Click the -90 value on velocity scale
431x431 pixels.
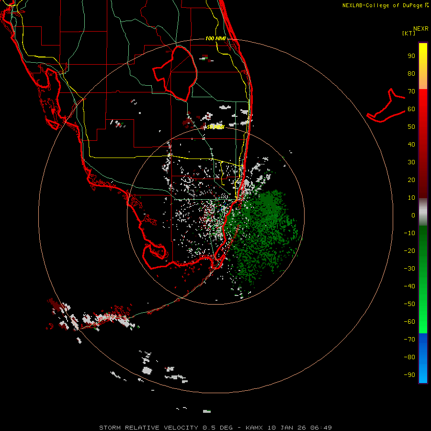tap(409, 375)
